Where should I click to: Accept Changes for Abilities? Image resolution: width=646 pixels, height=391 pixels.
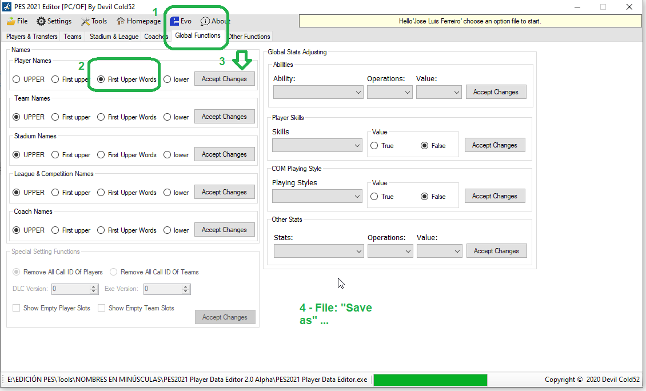click(496, 92)
